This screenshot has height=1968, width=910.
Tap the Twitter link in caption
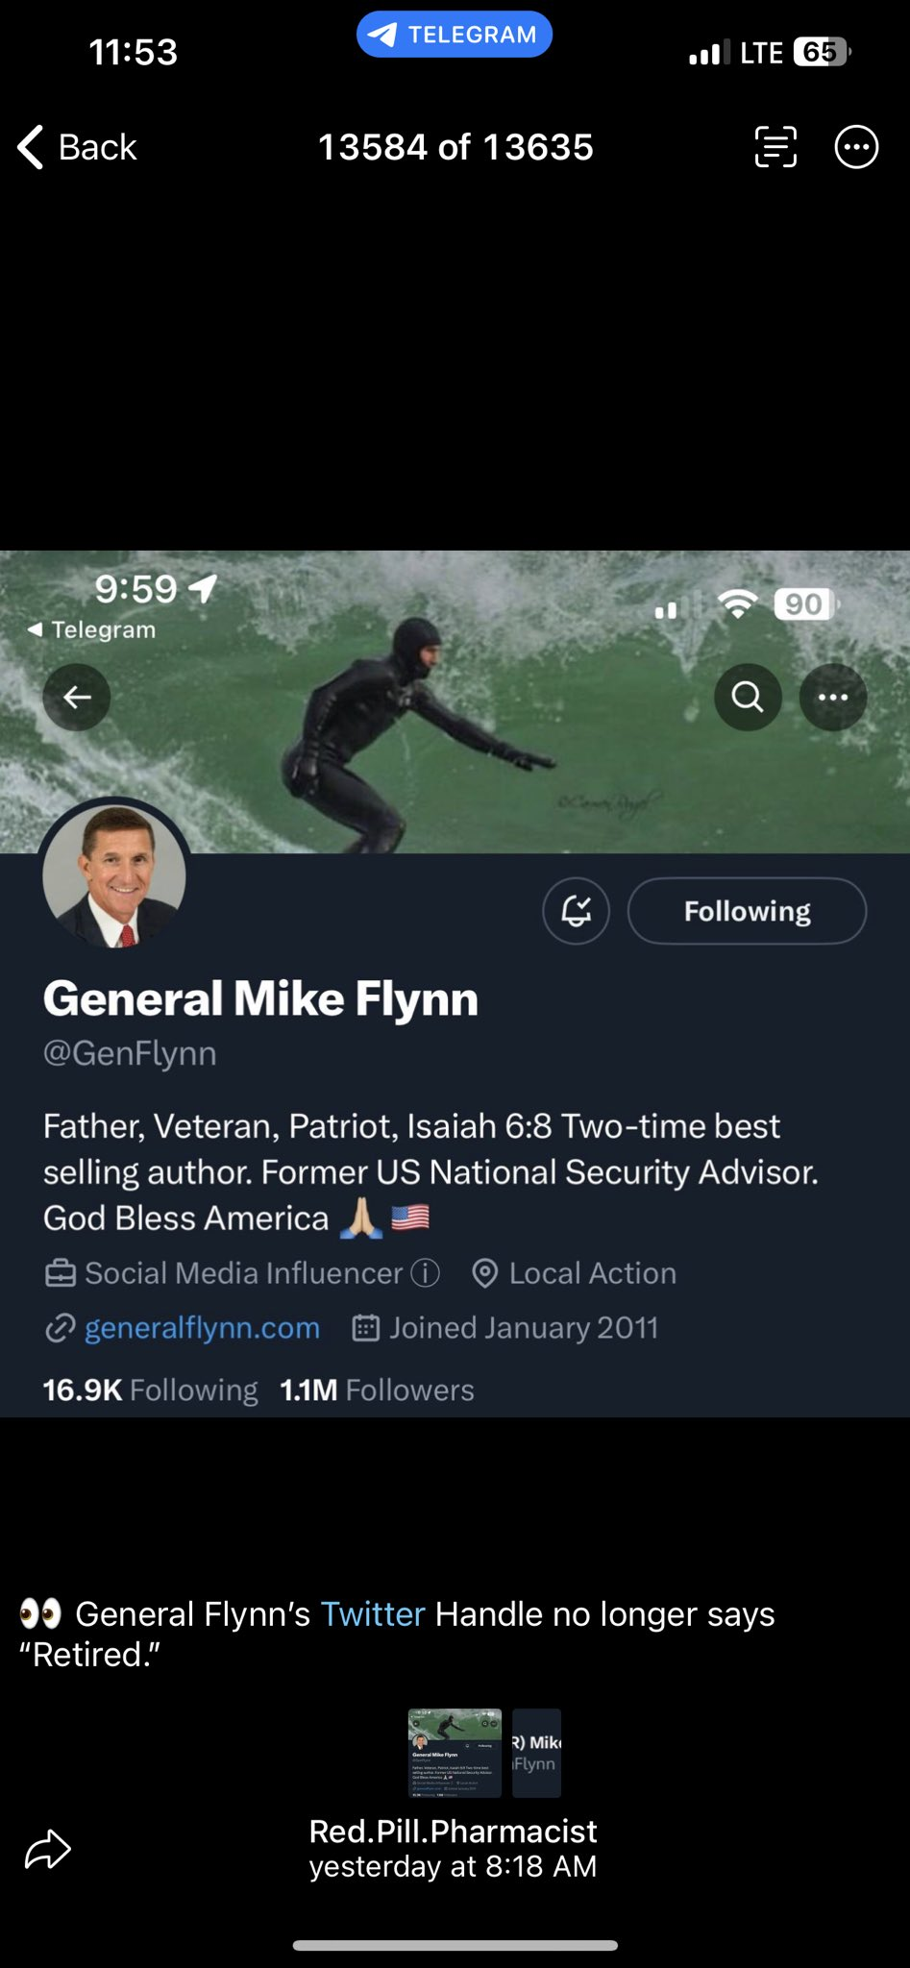[x=372, y=1613]
